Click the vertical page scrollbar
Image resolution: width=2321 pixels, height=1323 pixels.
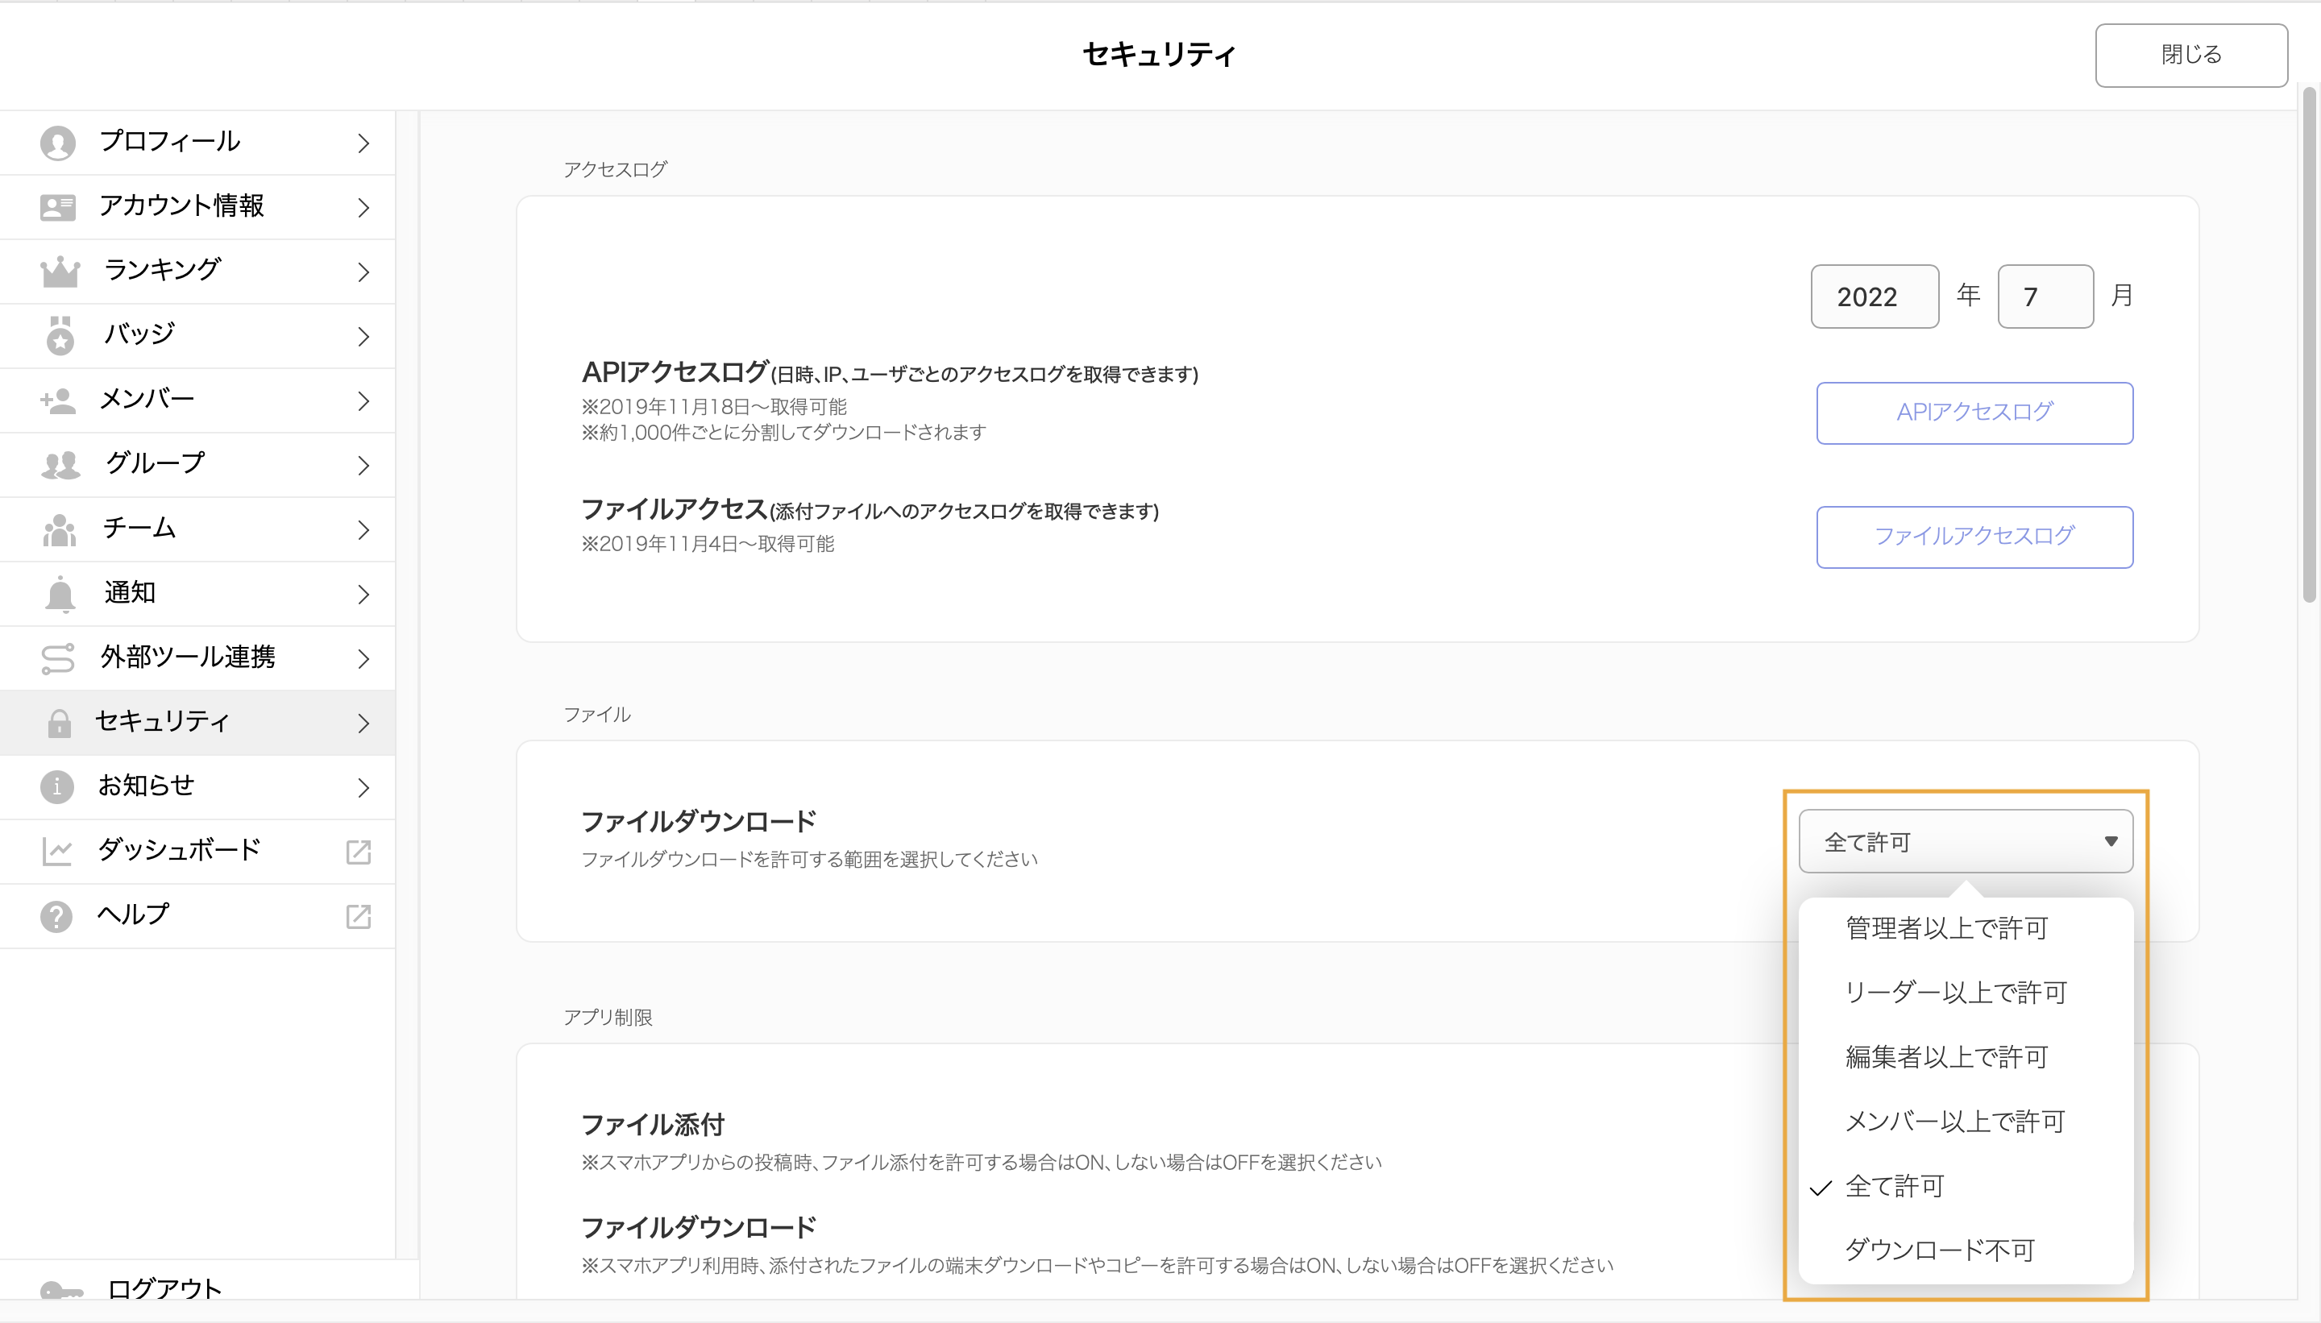2309,346
